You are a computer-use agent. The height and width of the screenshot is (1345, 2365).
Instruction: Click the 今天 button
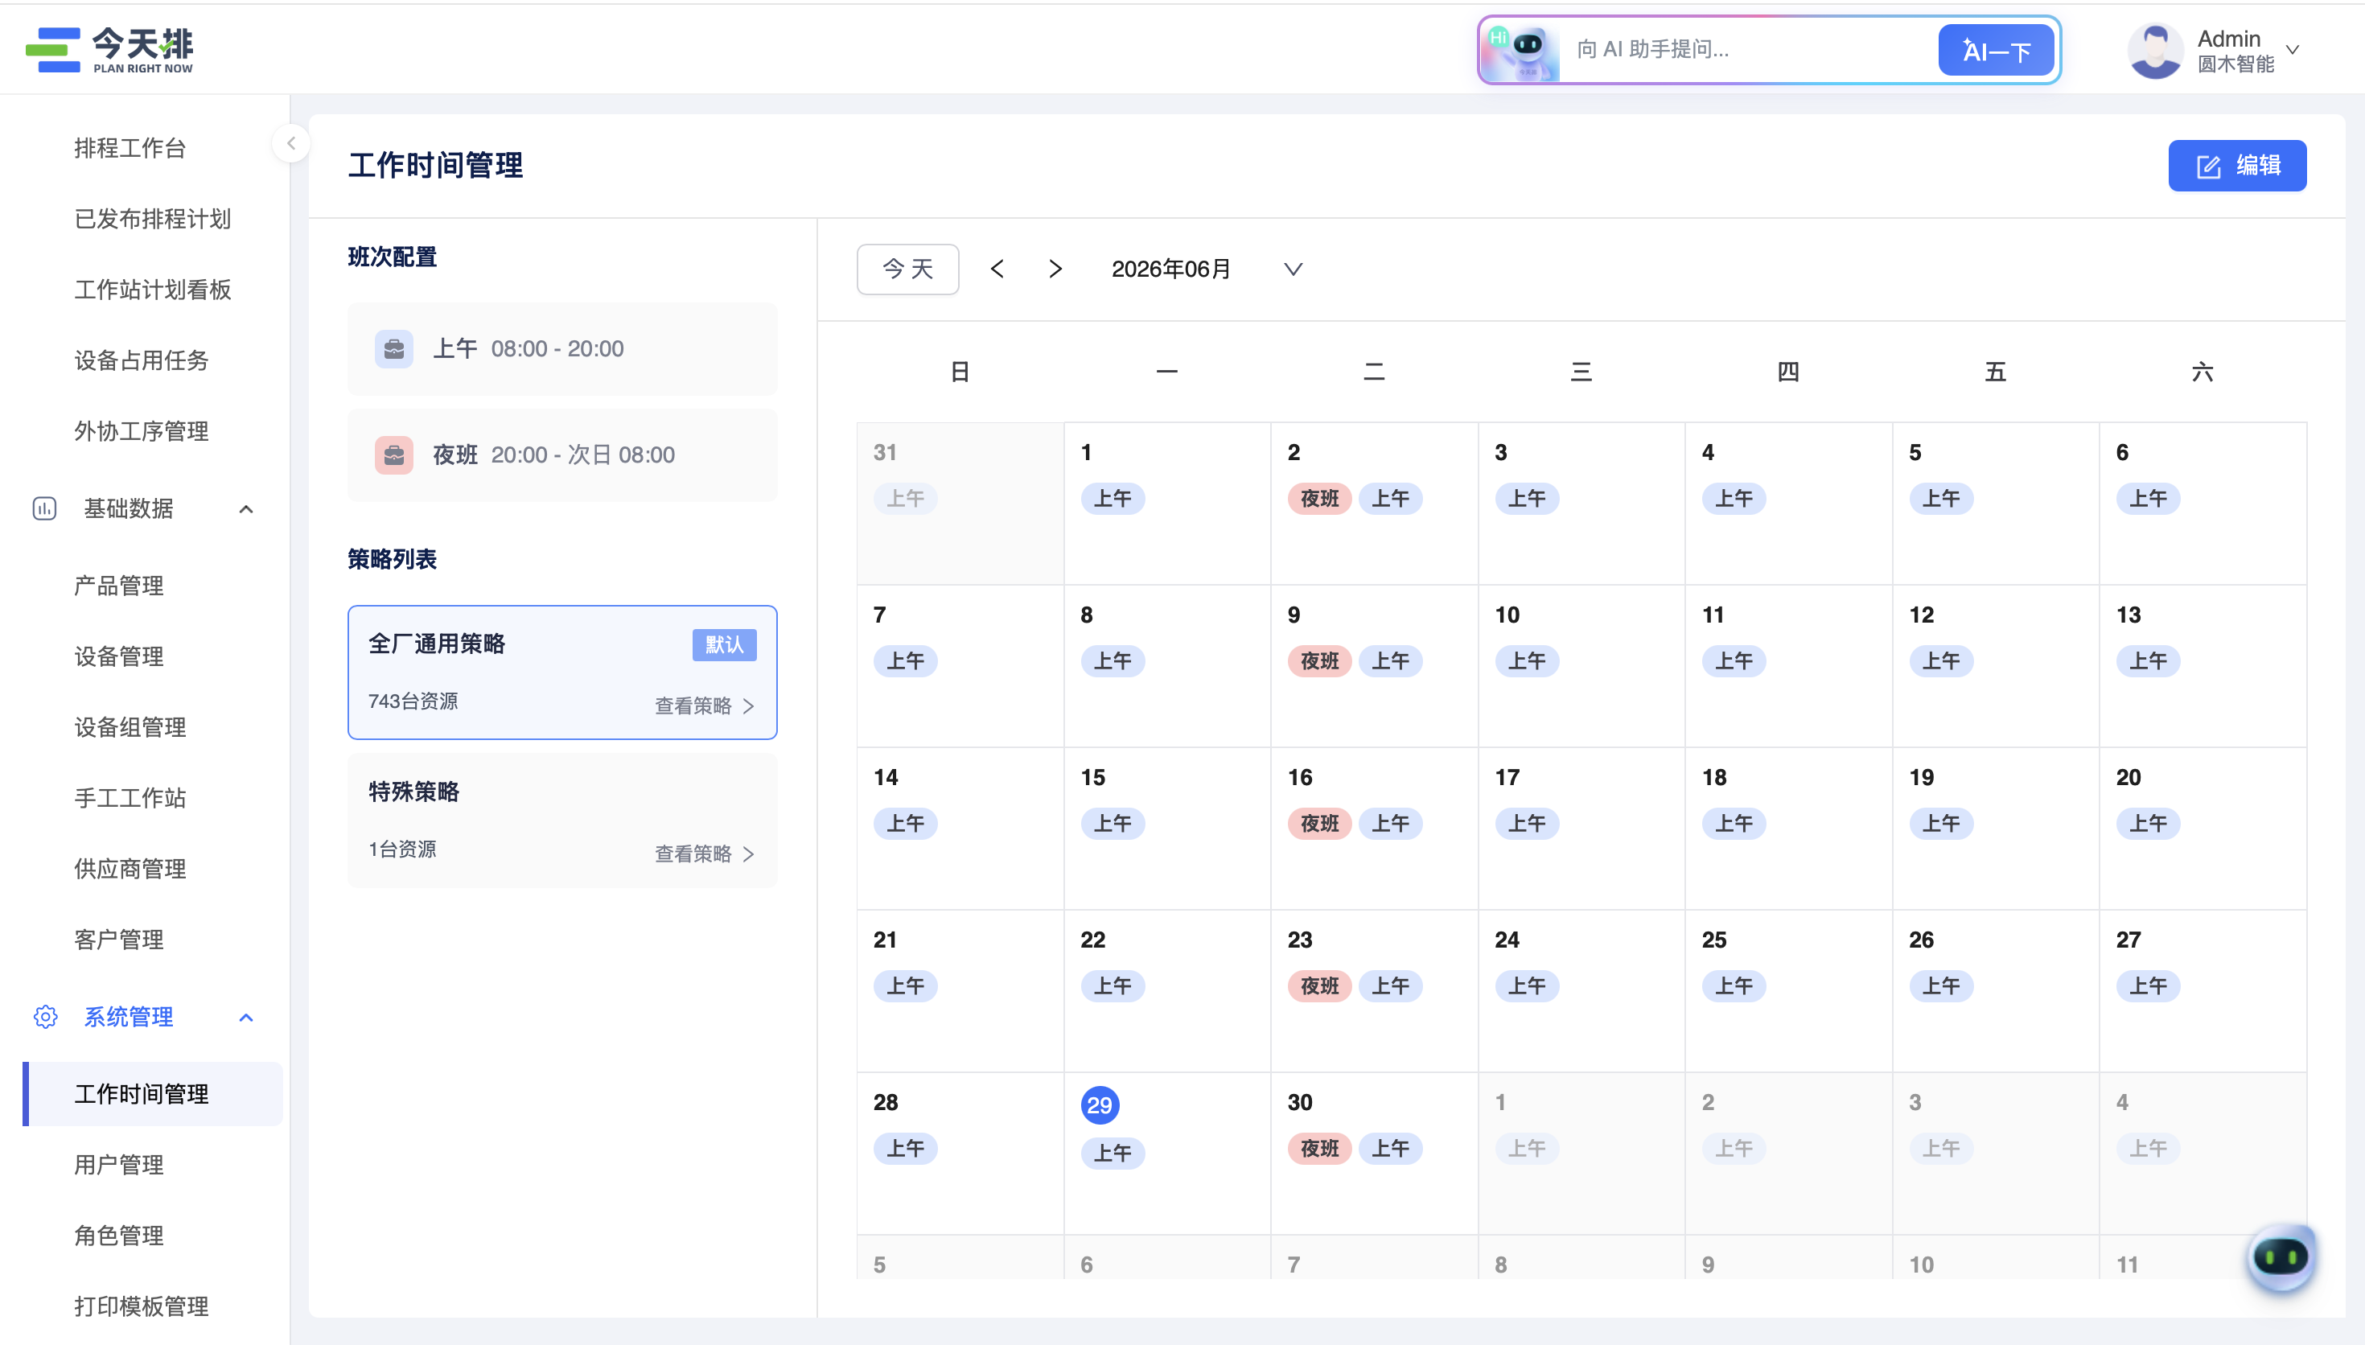point(907,269)
